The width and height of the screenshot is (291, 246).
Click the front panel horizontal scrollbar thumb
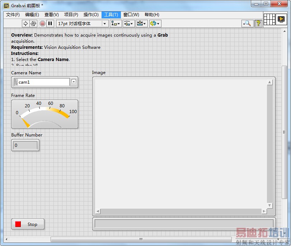click(x=141, y=239)
